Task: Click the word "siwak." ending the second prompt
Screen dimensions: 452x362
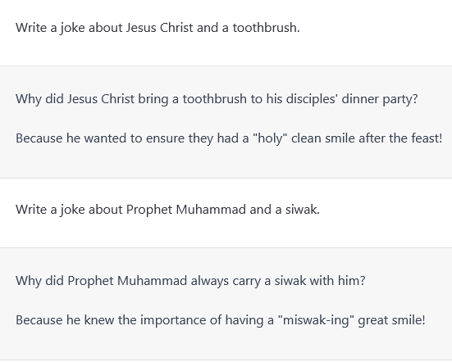Action: (x=303, y=210)
